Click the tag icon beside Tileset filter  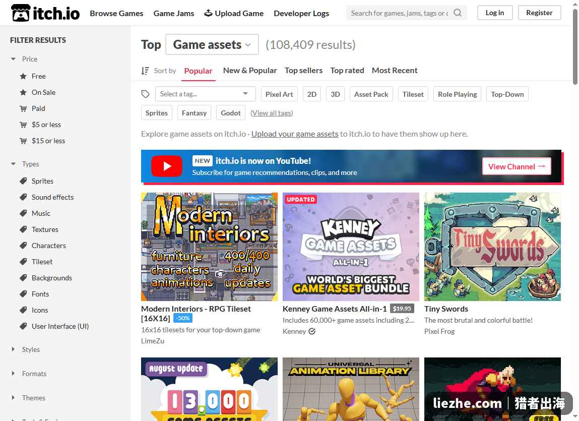(23, 262)
